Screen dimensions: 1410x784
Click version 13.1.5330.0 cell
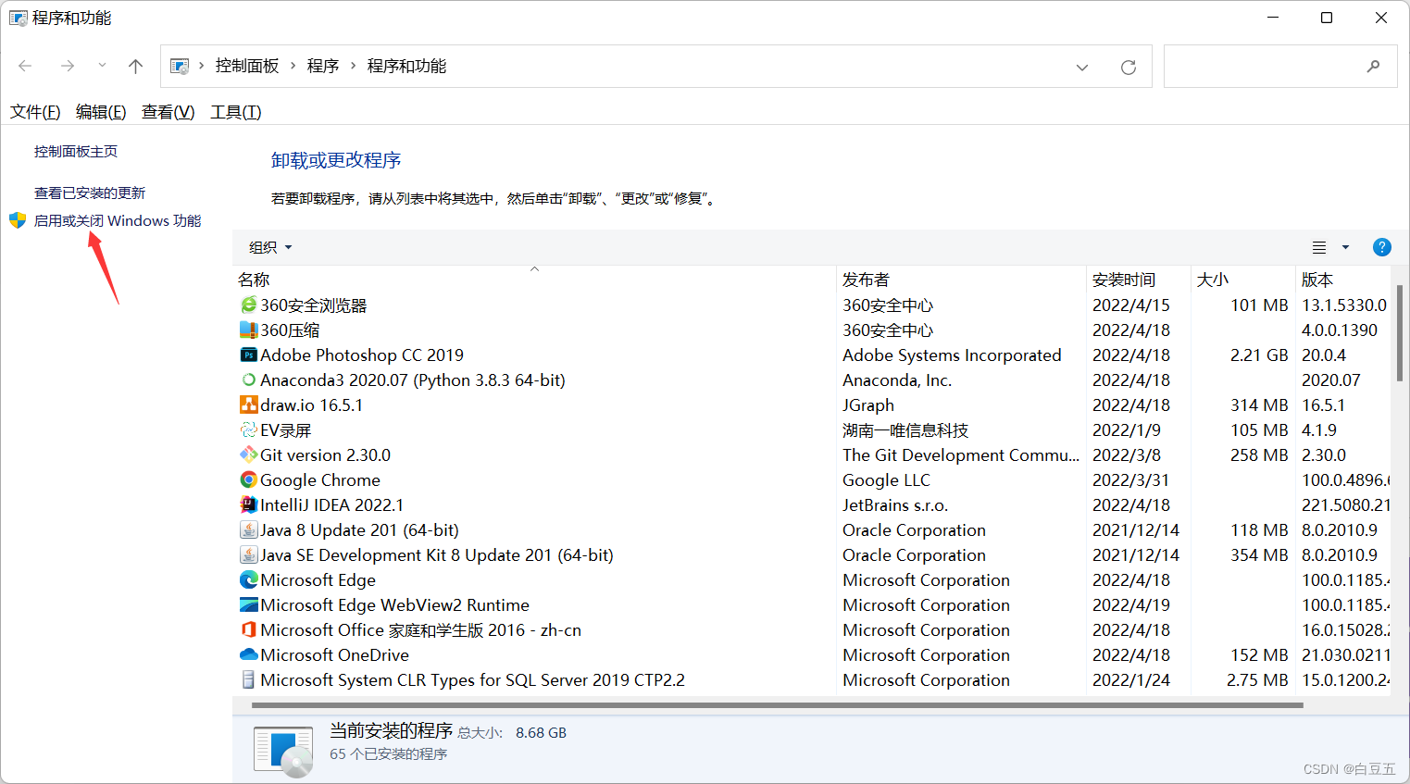tap(1344, 305)
